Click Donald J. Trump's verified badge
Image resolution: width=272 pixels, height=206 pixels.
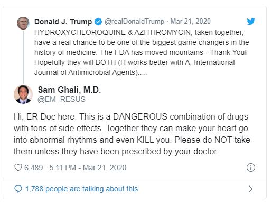click(98, 22)
